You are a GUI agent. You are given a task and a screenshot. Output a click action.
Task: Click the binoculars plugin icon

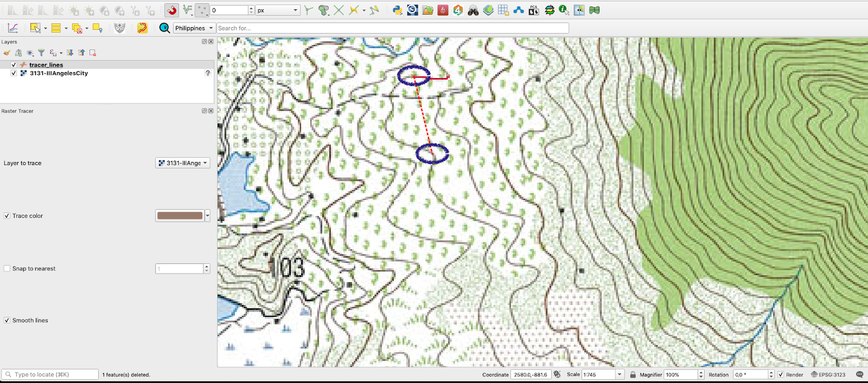[473, 10]
